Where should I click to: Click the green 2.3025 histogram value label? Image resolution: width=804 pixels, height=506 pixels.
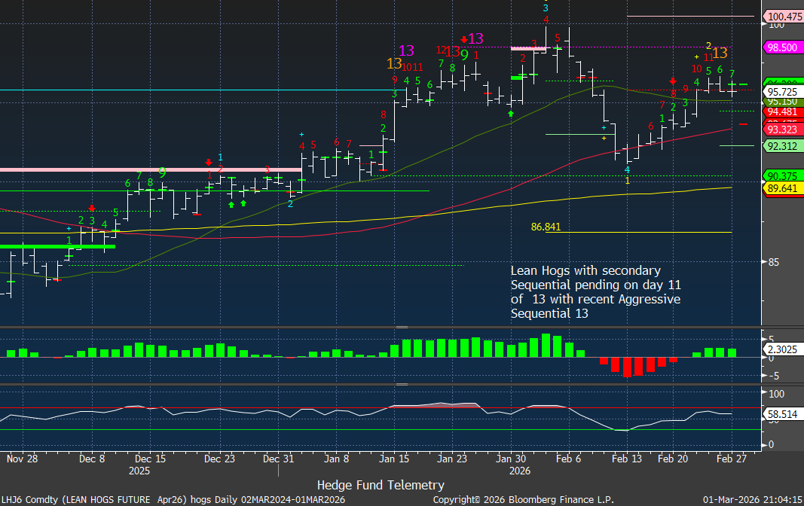pos(783,350)
